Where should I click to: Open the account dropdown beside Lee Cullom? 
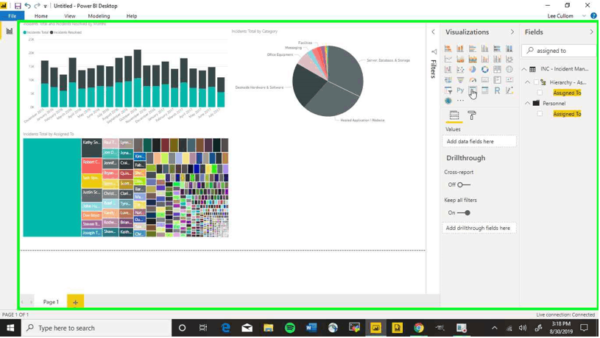tap(584, 16)
